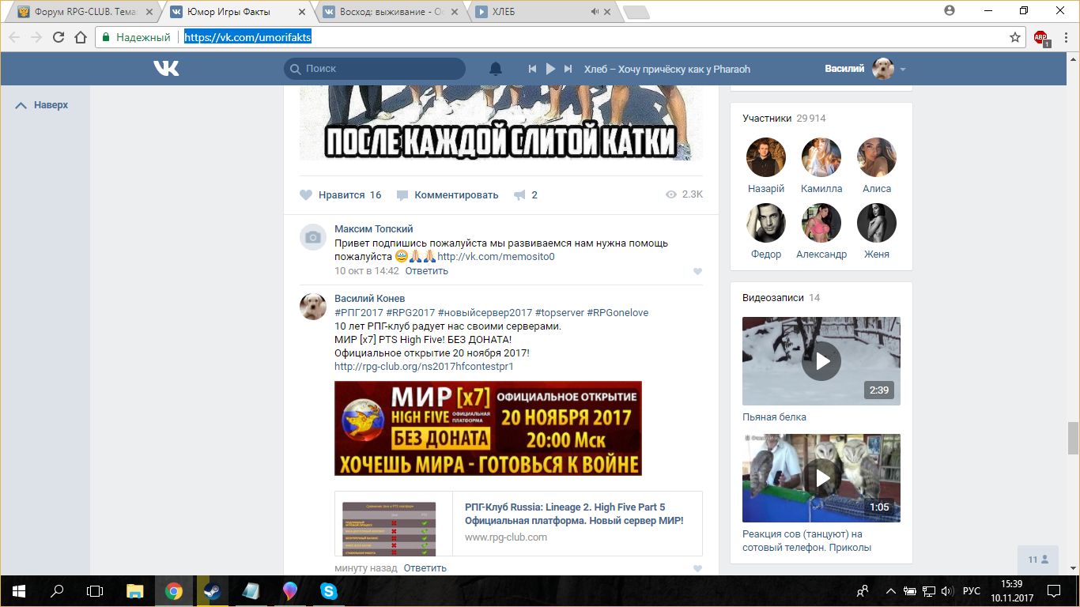Open member Назарій's avatar

pyautogui.click(x=766, y=157)
